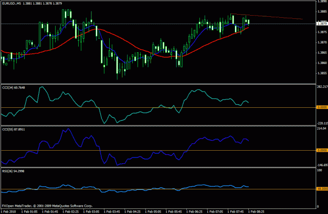Select the red slow moving average line
Screen dimensions: 328x214
click(x=125, y=41)
